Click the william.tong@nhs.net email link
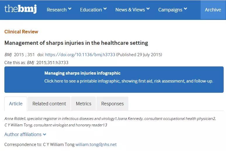 click(96, 145)
